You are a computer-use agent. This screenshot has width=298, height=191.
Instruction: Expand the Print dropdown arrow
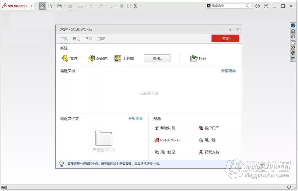pos(86,6)
